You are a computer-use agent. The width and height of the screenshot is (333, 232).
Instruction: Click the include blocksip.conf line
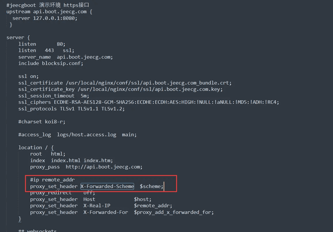(51, 64)
